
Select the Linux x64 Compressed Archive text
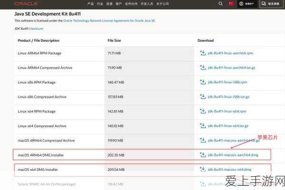click(x=42, y=126)
